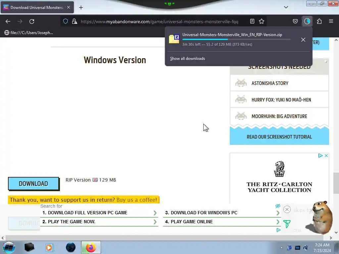Click the Windows Version heading

point(115,60)
